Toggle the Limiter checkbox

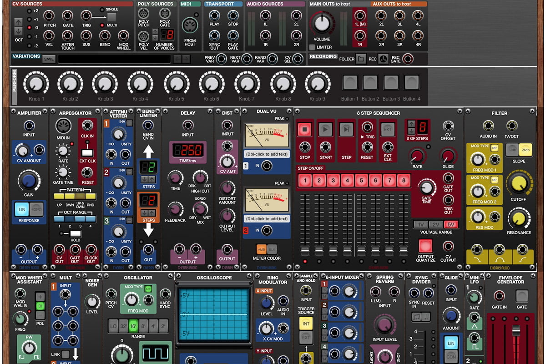click(x=312, y=47)
